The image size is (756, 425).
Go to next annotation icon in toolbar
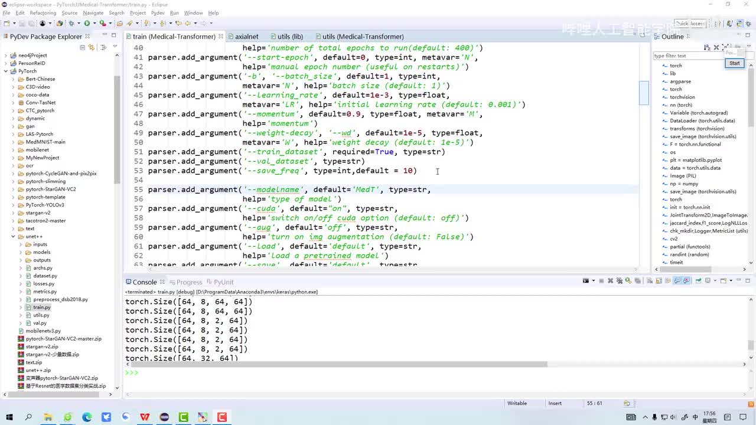146,23
